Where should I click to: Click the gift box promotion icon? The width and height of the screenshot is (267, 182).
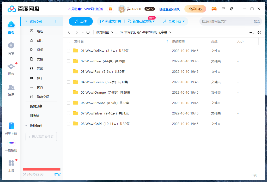(x=111, y=9)
